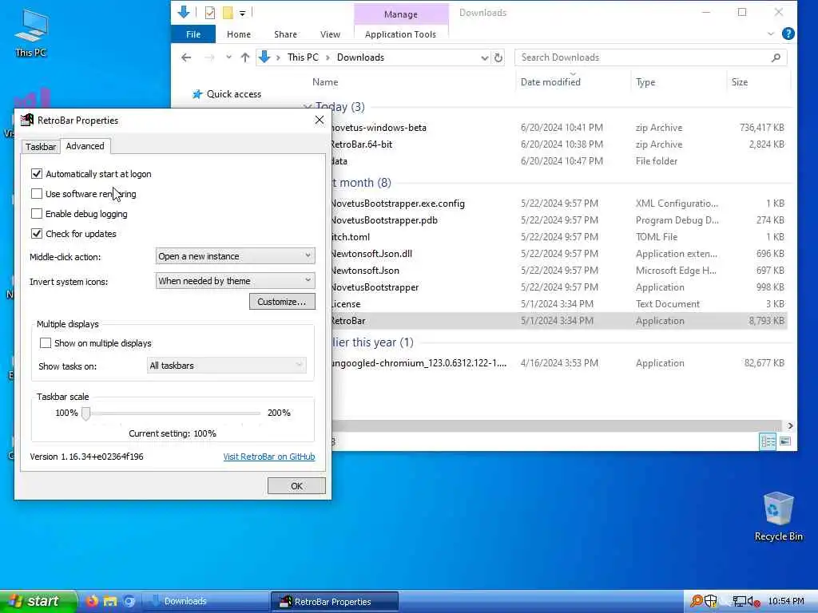Screen dimensions: 818x613
Task: Open Application Tools ribbon tab
Action: click(401, 34)
